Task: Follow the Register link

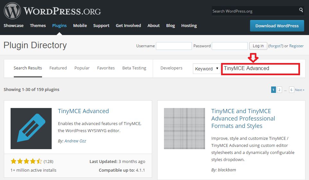Action: (296, 46)
